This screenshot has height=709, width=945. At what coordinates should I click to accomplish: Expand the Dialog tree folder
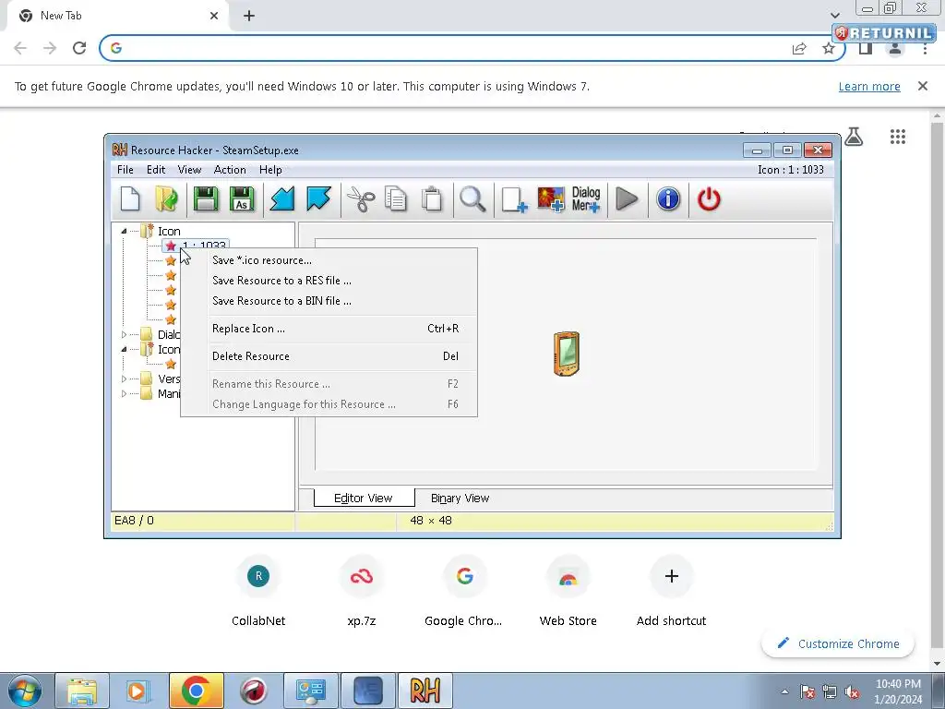tap(124, 334)
